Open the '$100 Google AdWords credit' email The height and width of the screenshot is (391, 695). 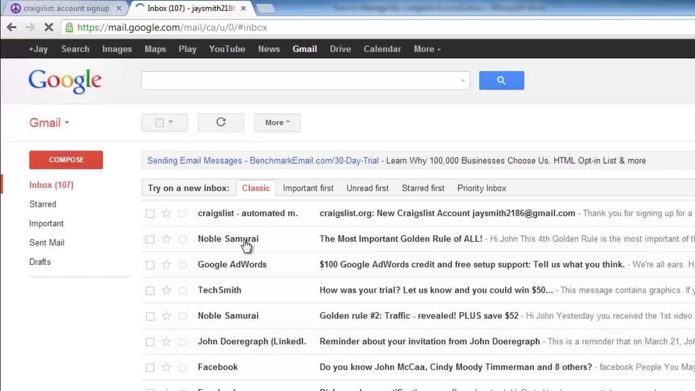click(418, 264)
